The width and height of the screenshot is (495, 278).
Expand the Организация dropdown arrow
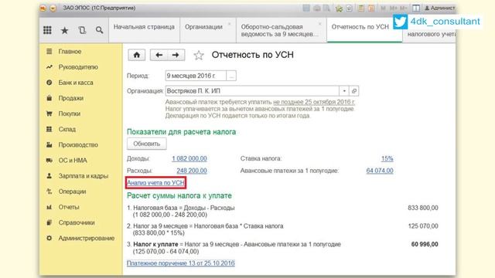click(344, 91)
